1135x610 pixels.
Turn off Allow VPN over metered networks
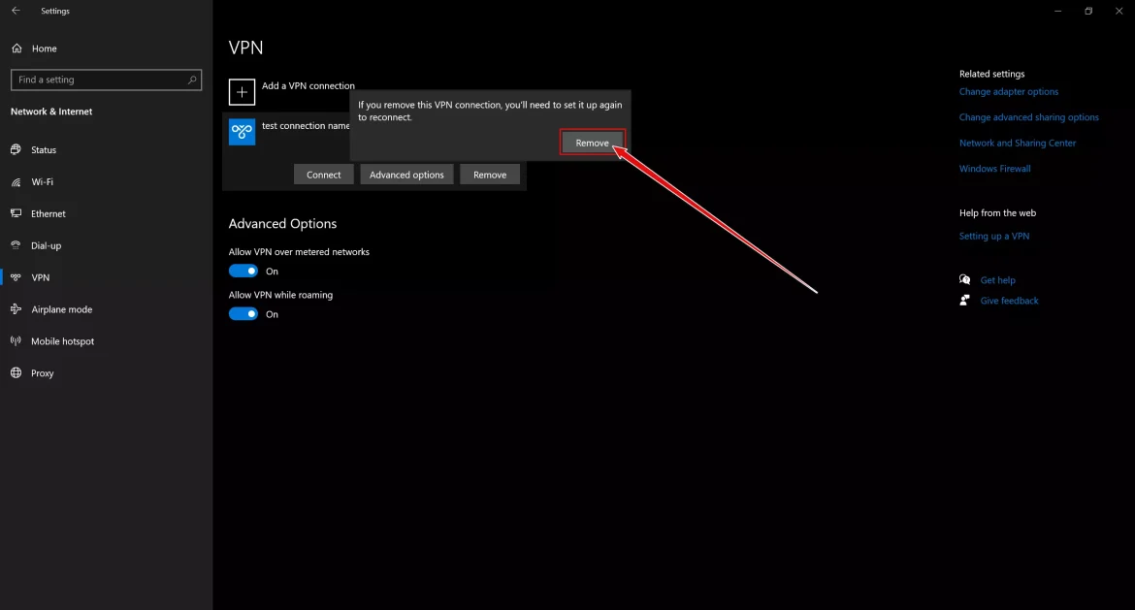pyautogui.click(x=243, y=272)
